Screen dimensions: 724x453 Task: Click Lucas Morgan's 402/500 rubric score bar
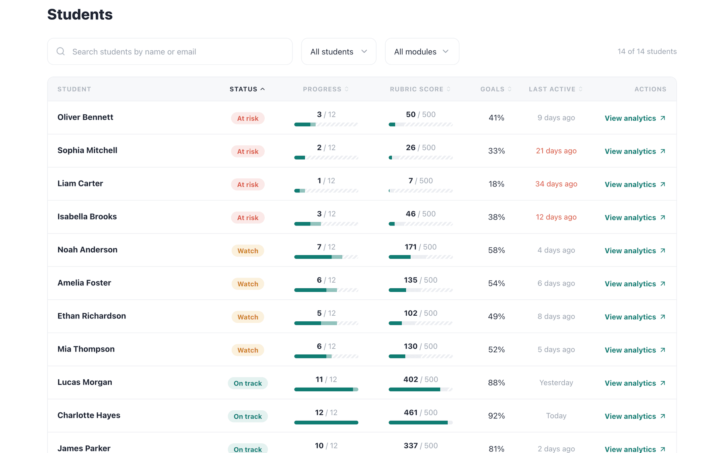pos(421,389)
